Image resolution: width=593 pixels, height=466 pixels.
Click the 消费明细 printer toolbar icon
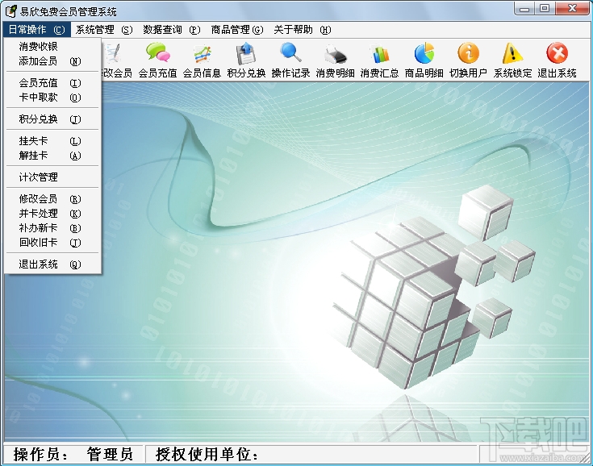click(335, 54)
